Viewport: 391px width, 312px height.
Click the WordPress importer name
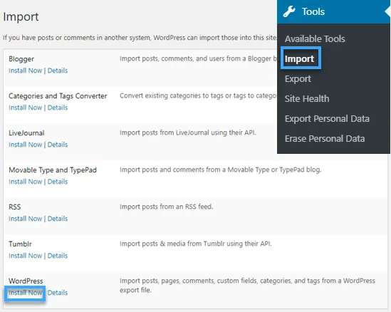pos(26,281)
